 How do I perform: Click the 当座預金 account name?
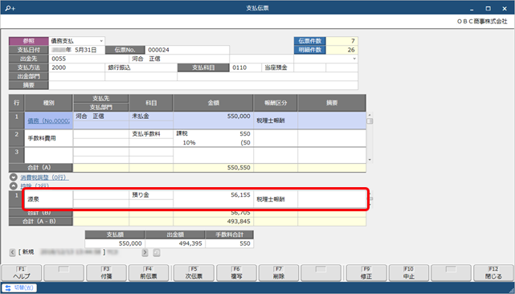coord(277,67)
